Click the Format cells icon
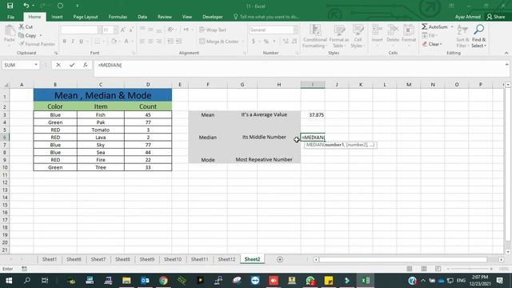Viewport: 512px width, 288px height. tap(409, 30)
